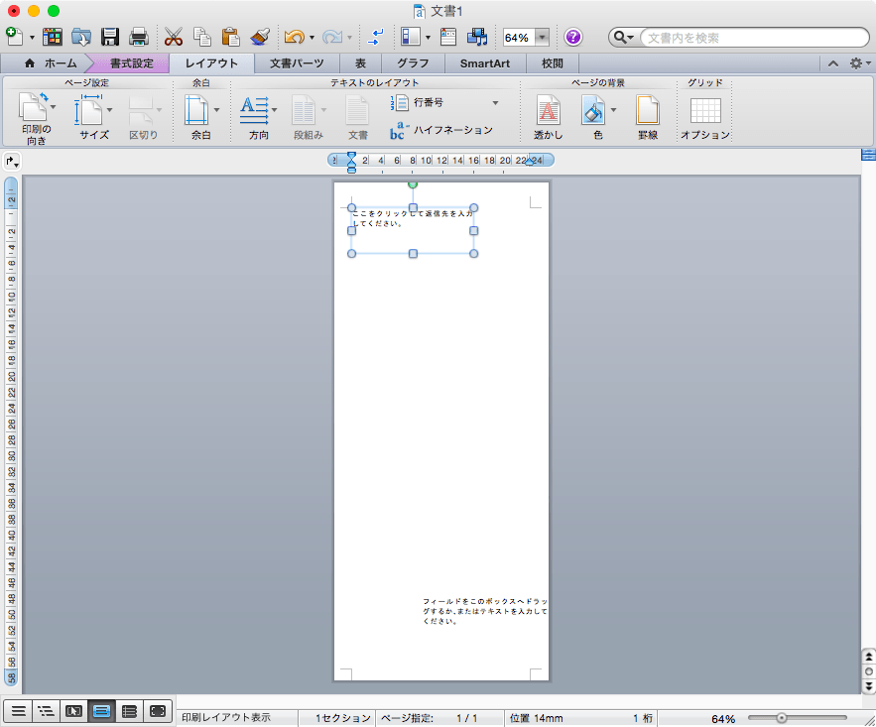
Task: Go to previous page double-arrow button
Action: [x=869, y=657]
